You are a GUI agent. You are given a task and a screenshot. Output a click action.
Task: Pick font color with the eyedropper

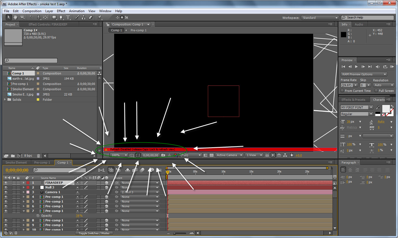coord(378,107)
